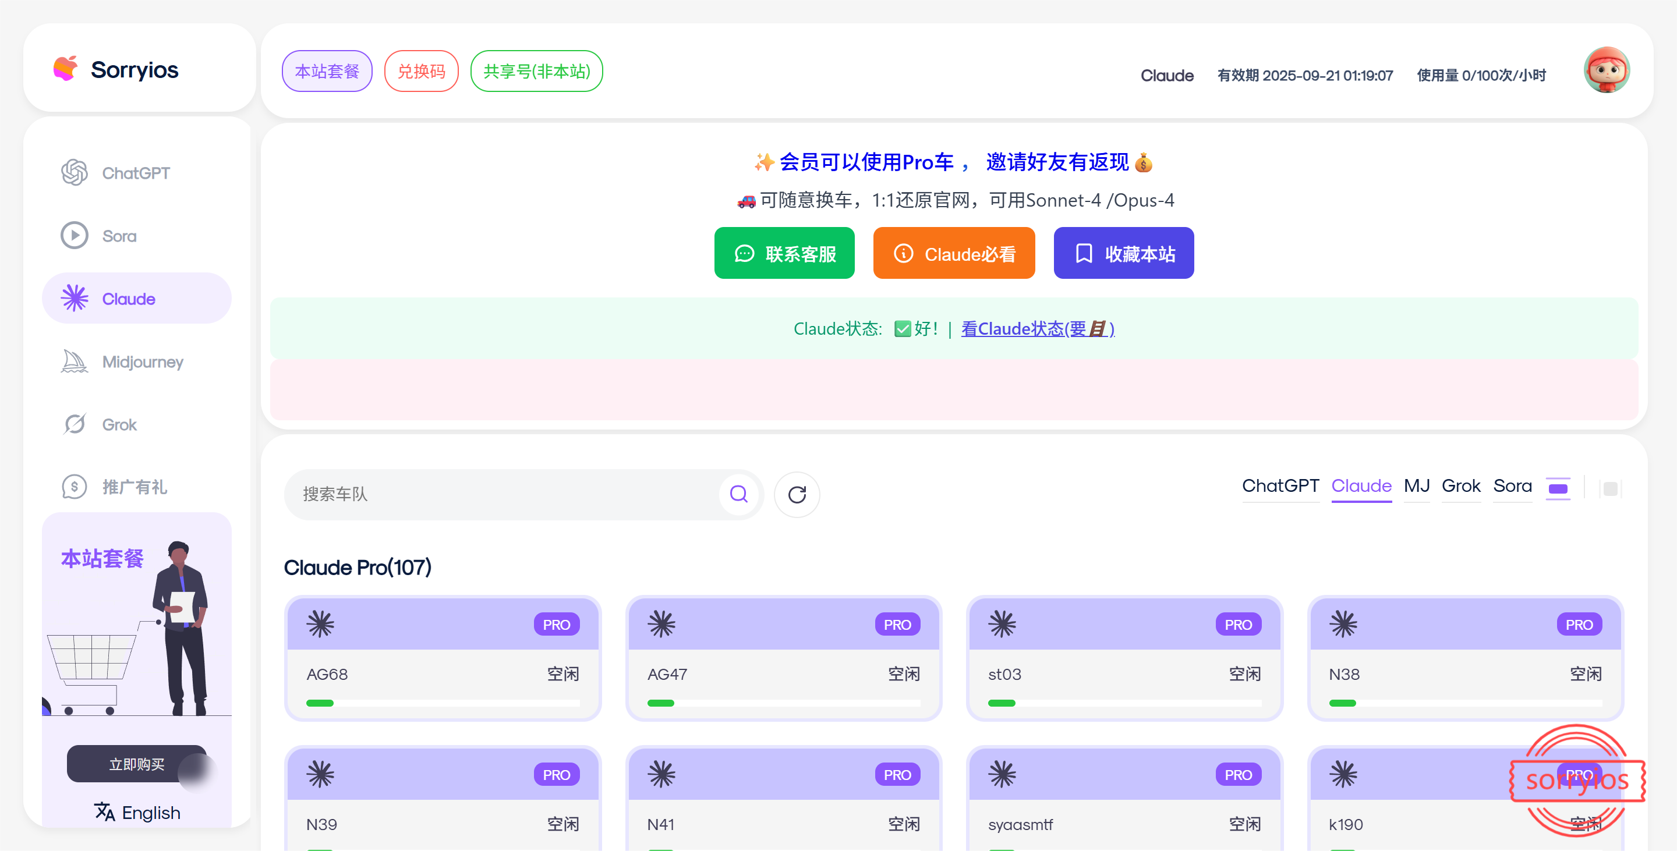Click the Claude starburst sidebar icon
The image size is (1677, 851).
[74, 299]
